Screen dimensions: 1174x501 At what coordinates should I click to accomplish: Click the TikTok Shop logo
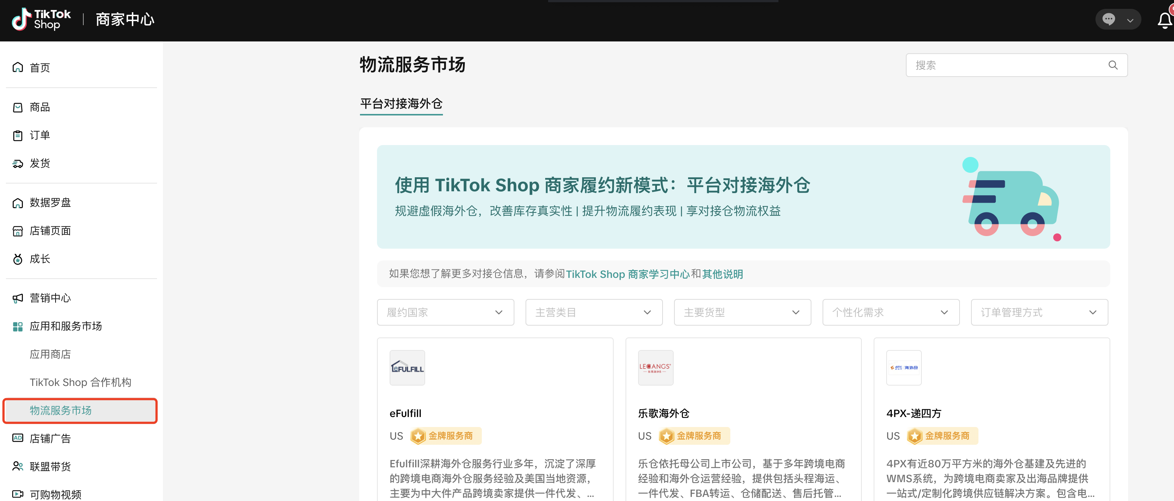41,20
